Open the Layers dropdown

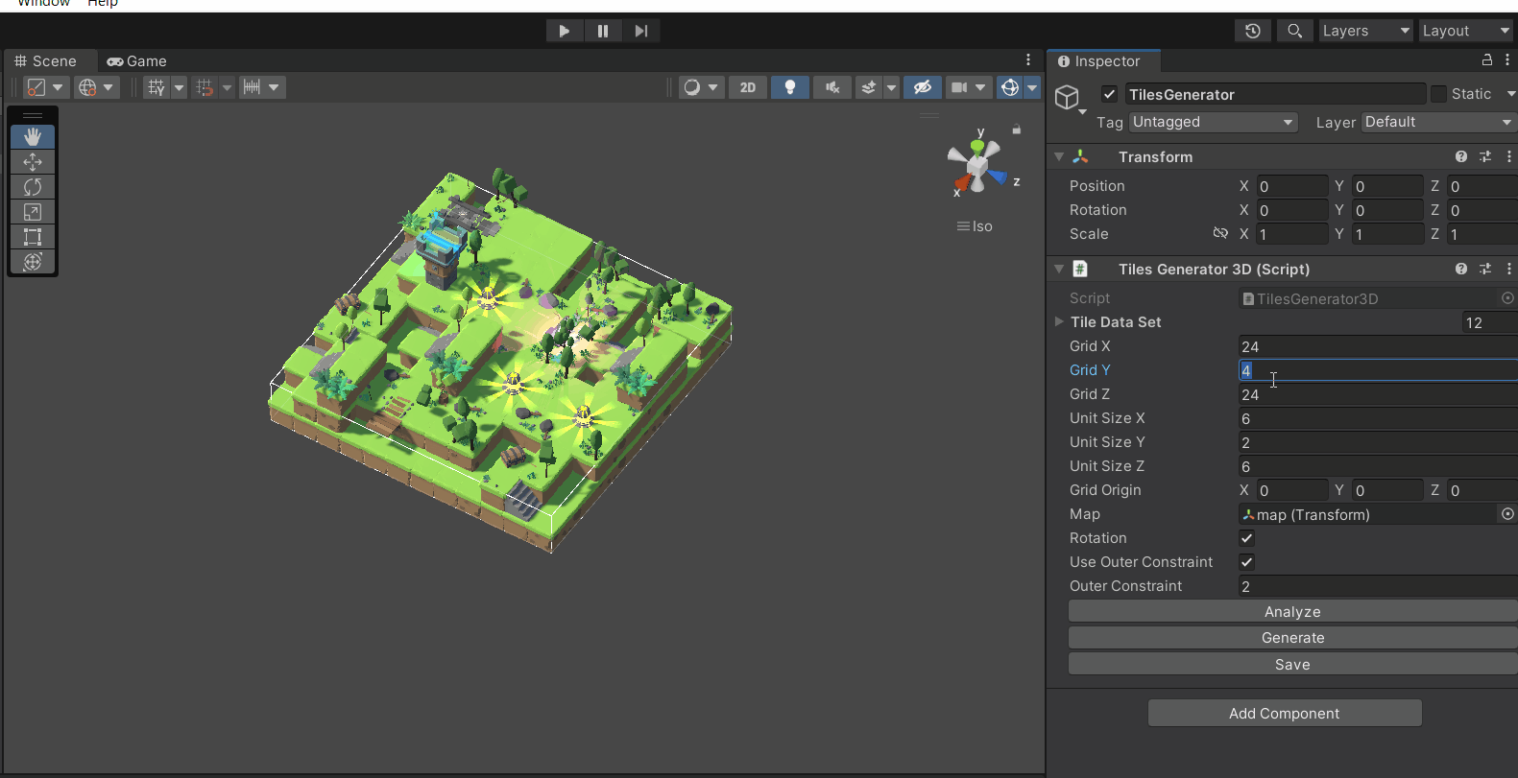pos(1364,31)
